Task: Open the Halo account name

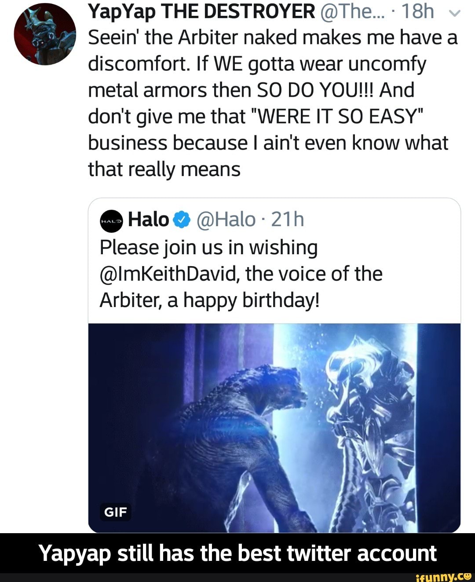Action: pyautogui.click(x=148, y=220)
